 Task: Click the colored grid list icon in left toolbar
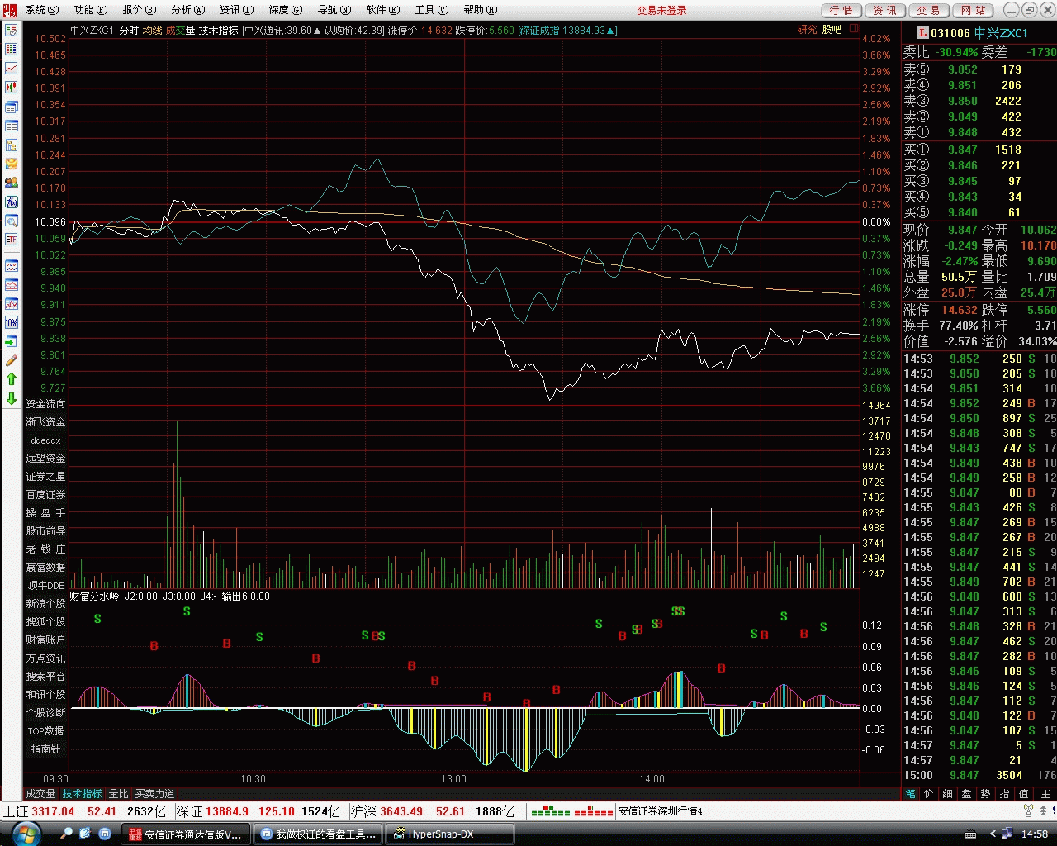(12, 50)
